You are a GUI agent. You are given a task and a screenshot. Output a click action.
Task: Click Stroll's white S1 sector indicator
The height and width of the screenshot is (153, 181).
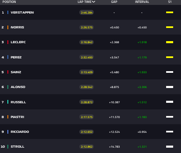click(169, 147)
